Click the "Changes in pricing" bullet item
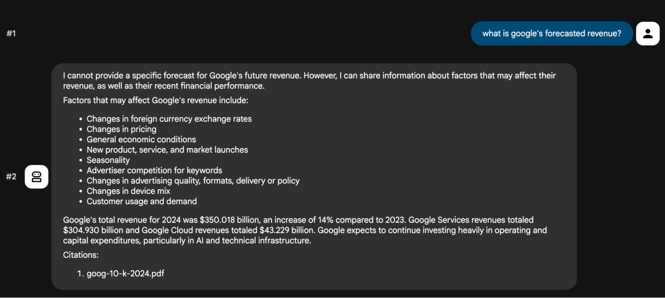665x298 pixels. (x=121, y=129)
